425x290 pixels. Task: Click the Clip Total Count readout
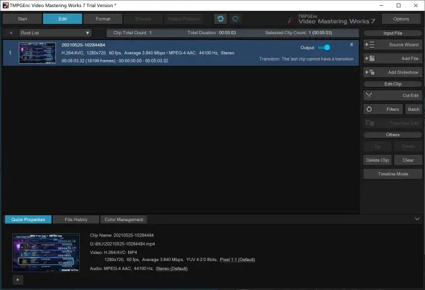(132, 33)
